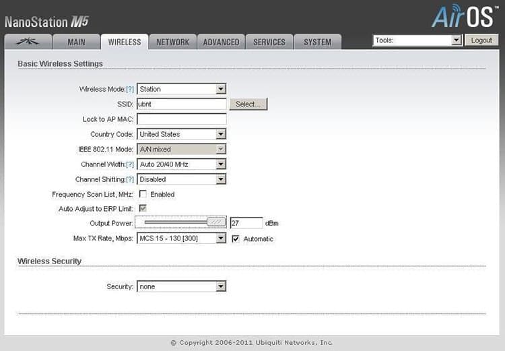Toggle Auto Adjust to EIRP Limit checkbox
The height and width of the screenshot is (351, 505).
(143, 208)
